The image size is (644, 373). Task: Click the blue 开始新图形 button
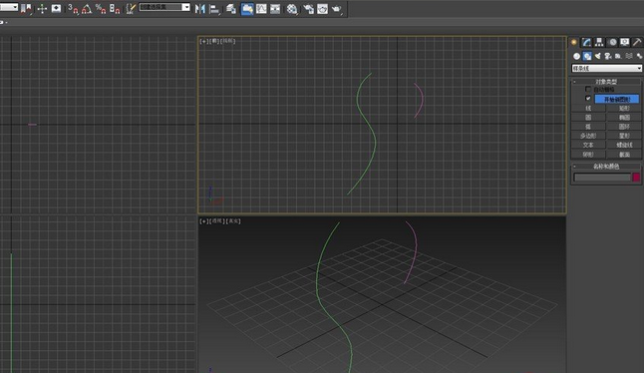pos(617,99)
